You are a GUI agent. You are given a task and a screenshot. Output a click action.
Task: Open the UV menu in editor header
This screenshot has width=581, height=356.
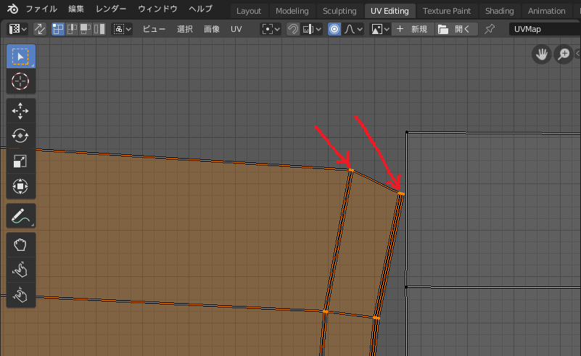point(236,29)
